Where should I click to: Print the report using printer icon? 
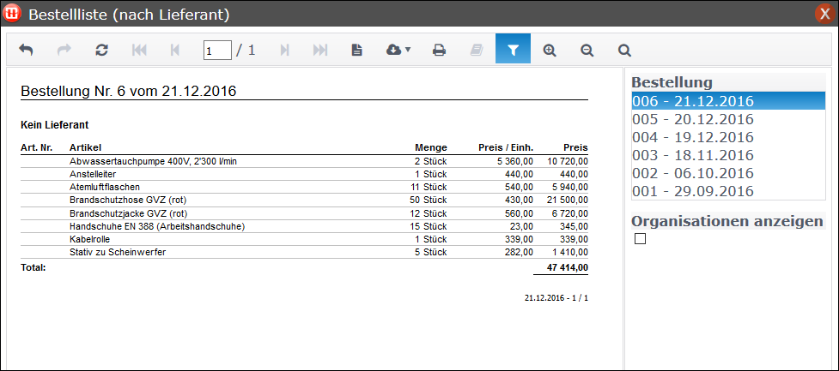[x=439, y=51]
